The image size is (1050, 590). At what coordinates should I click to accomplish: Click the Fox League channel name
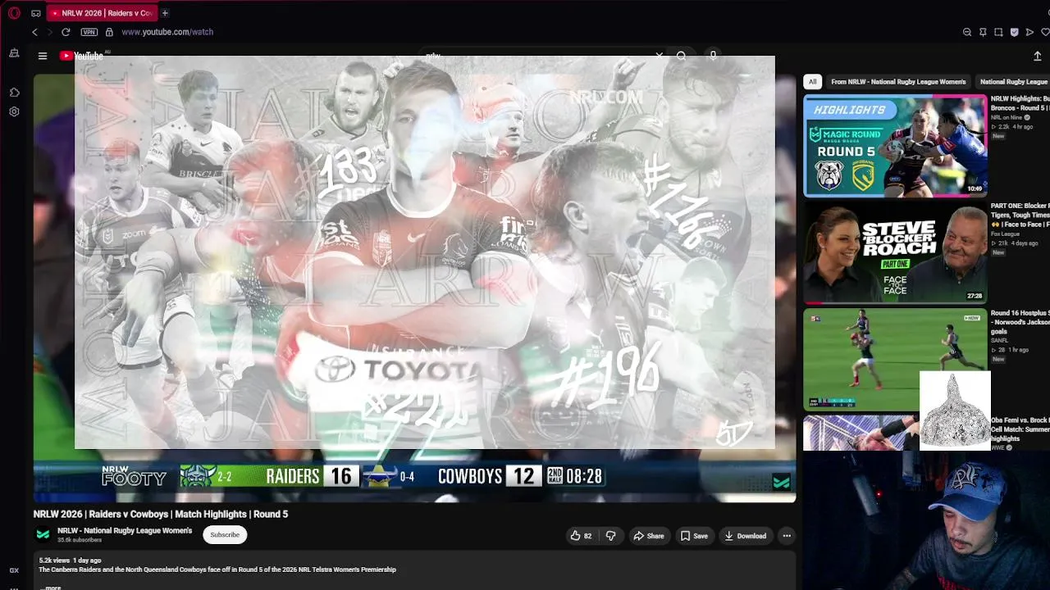click(x=1005, y=234)
